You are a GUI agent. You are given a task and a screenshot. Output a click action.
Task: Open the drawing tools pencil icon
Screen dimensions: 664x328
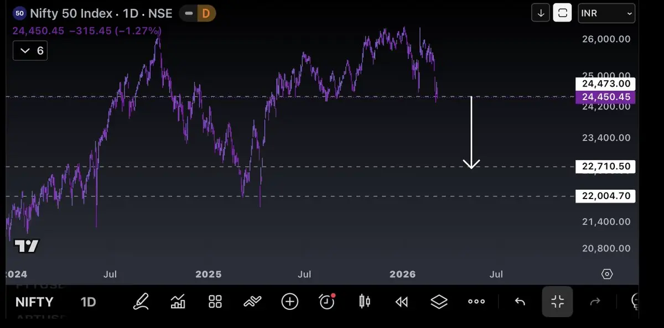(x=142, y=301)
